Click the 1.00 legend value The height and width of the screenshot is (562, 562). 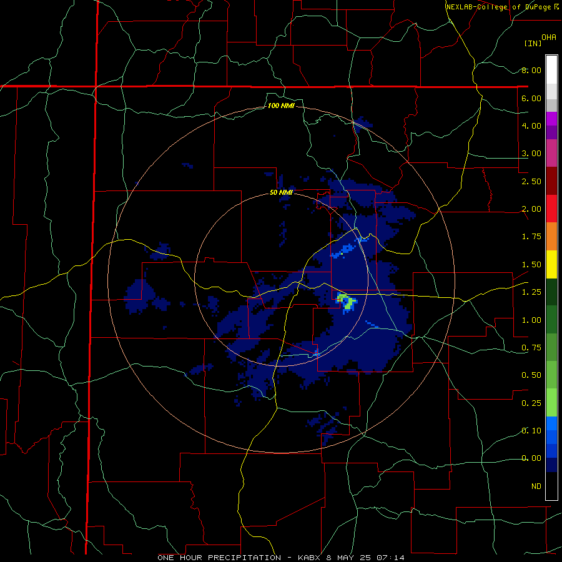click(x=531, y=320)
